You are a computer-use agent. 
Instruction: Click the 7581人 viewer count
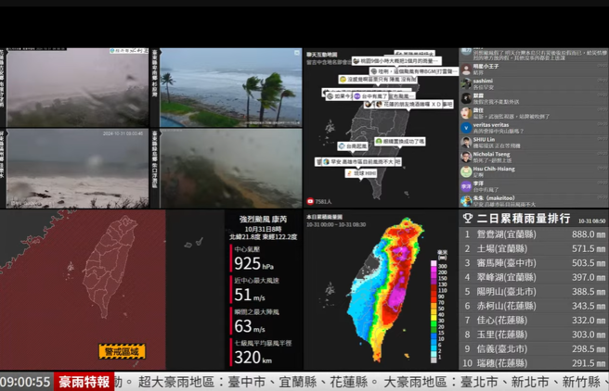click(323, 201)
